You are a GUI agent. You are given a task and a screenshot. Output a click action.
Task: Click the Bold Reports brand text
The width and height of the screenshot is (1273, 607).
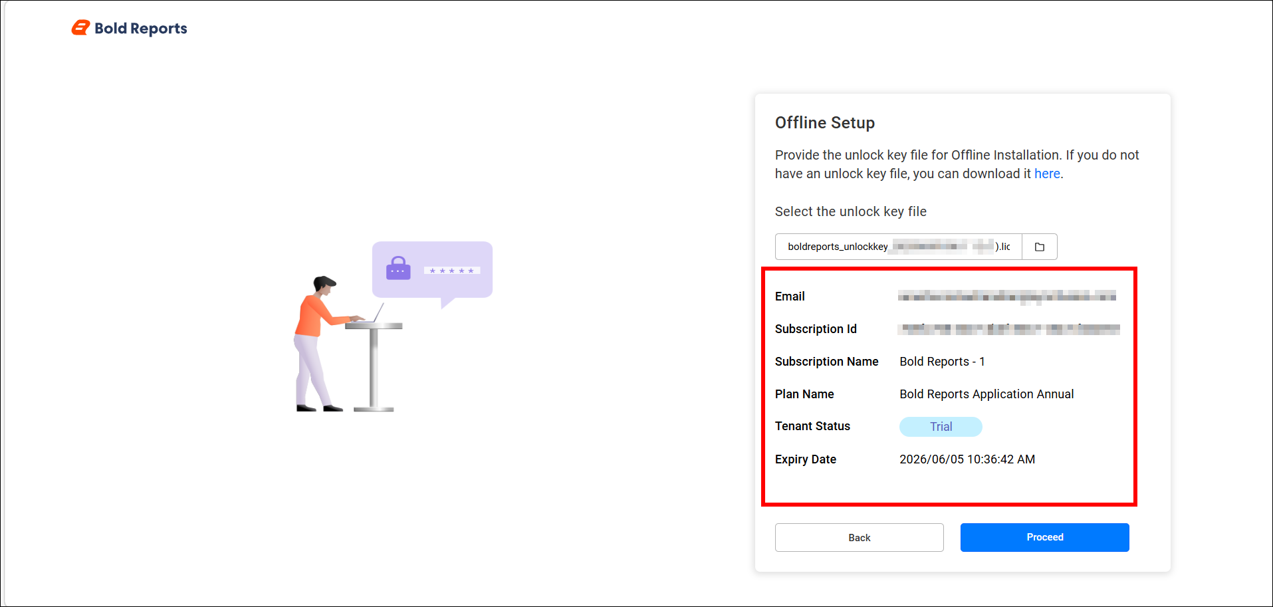140,29
